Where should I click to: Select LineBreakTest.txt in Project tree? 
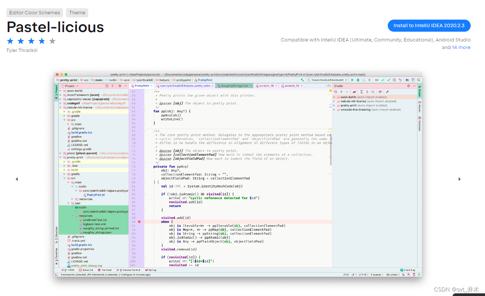[x=93, y=220]
